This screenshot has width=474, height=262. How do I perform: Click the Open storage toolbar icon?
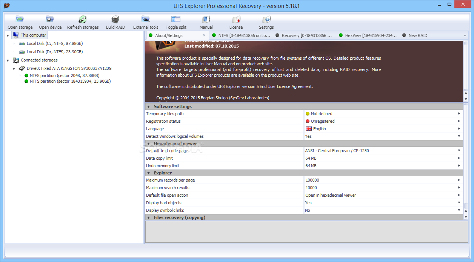coord(20,19)
